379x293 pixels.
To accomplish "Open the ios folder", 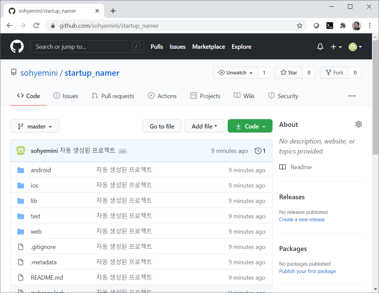I will click(x=34, y=186).
